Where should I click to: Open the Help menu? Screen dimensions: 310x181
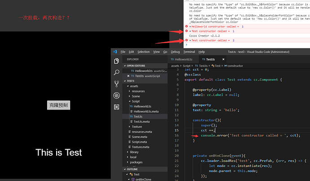(x=201, y=52)
